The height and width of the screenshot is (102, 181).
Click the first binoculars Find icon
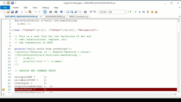[x=50, y=12]
